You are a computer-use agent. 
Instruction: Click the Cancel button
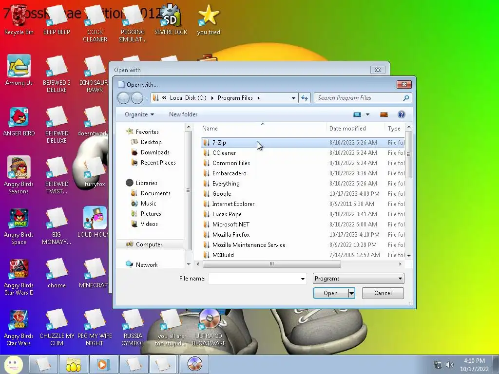tap(383, 293)
